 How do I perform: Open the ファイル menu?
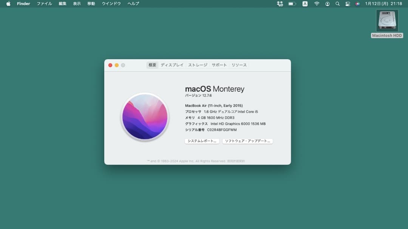click(x=44, y=4)
